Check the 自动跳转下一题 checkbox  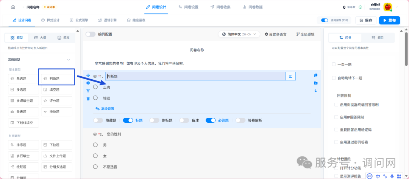(334, 78)
